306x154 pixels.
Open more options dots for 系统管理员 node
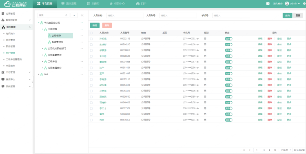pyautogui.click(x=82, y=42)
